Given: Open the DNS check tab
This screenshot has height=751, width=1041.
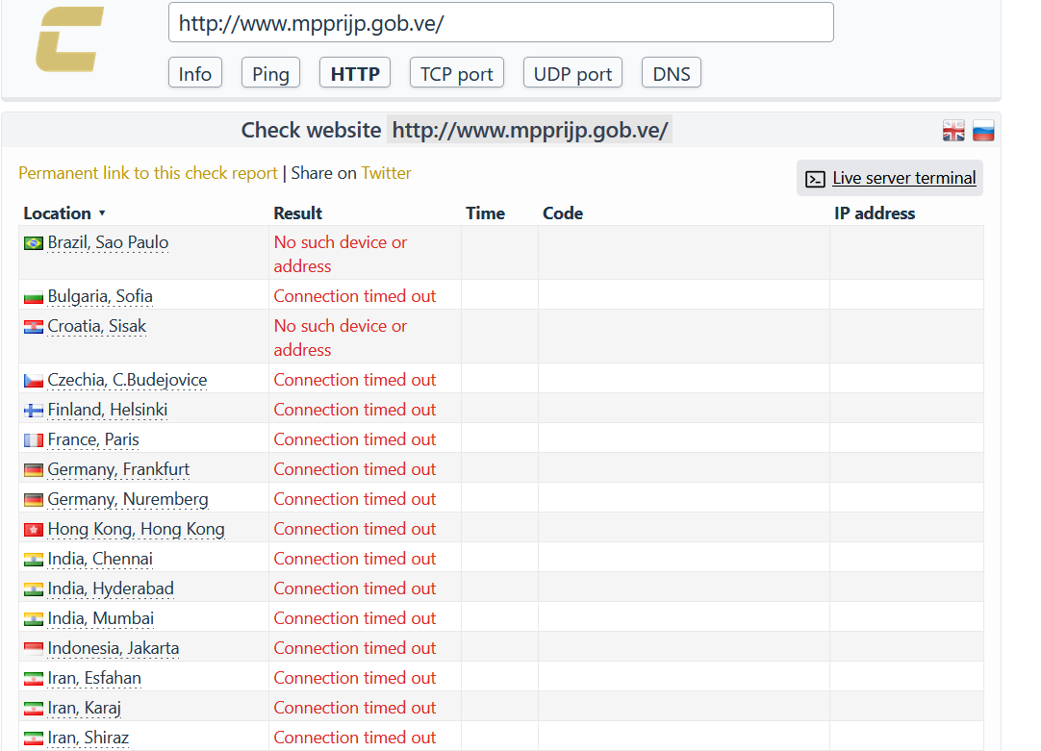Looking at the screenshot, I should click(672, 73).
